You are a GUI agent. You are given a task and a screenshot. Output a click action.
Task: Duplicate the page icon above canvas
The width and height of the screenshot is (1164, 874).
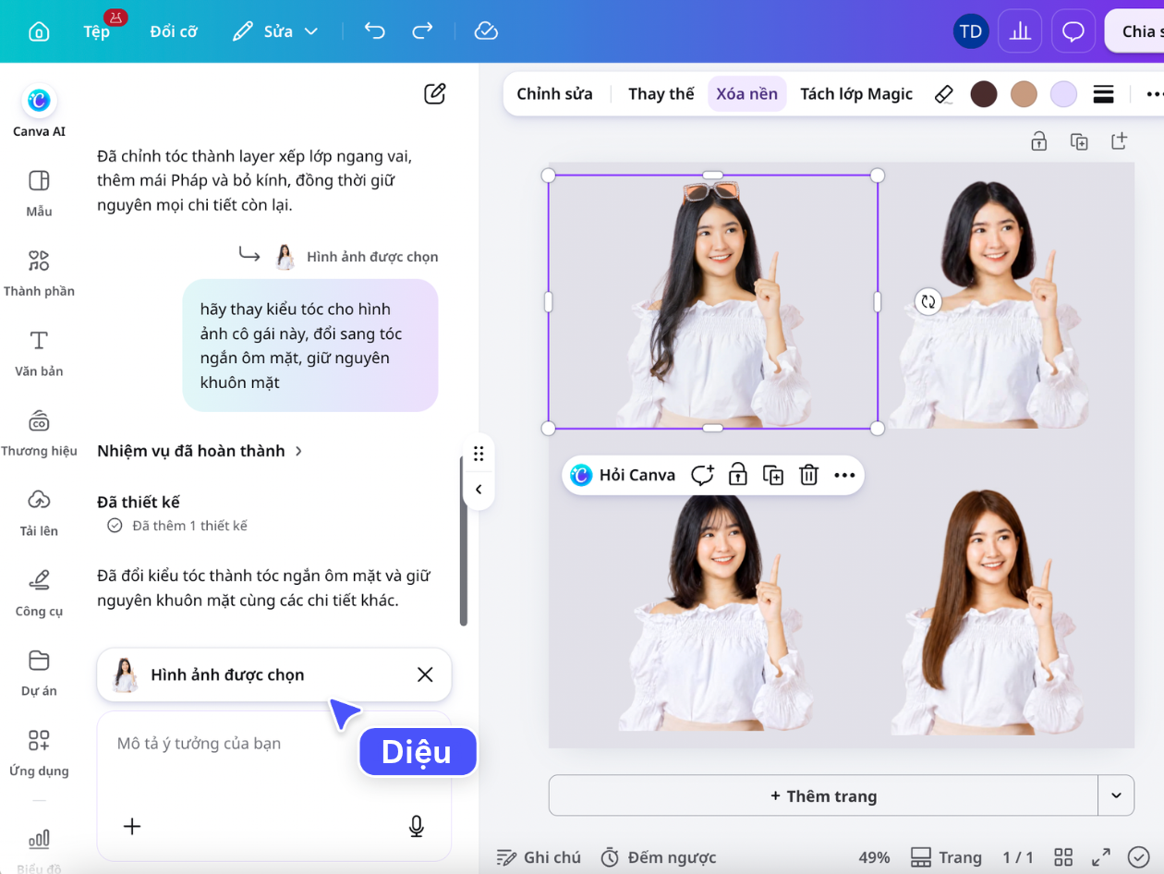pos(1079,141)
